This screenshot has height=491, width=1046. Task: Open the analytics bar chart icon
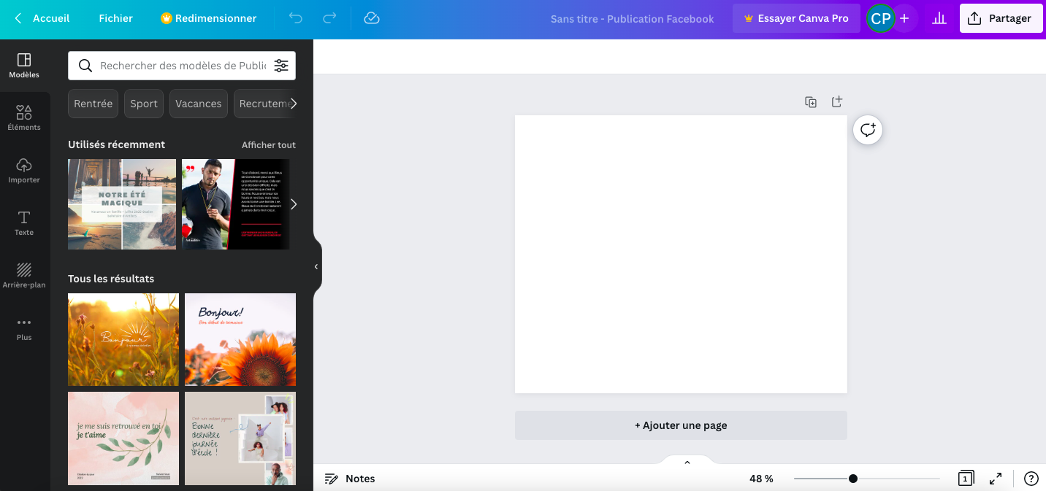click(x=939, y=18)
